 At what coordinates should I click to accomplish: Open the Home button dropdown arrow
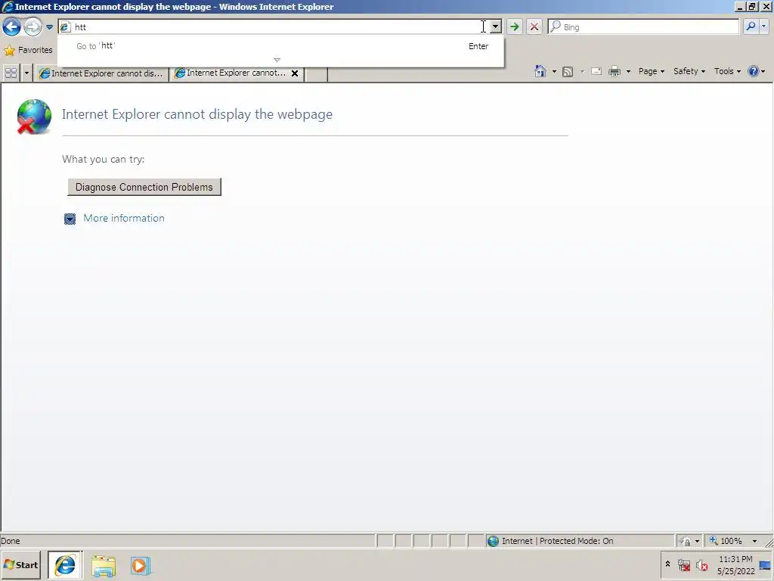554,72
